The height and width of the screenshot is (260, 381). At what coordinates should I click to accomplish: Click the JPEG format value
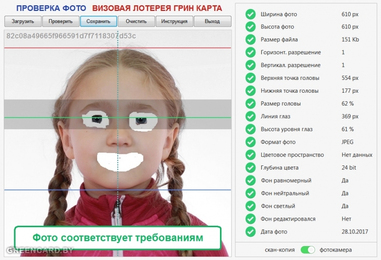point(348,142)
